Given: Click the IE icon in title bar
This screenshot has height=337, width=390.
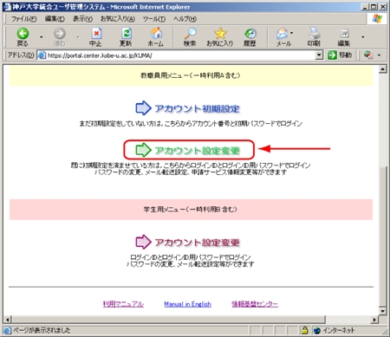Looking at the screenshot, I should pos(7,7).
